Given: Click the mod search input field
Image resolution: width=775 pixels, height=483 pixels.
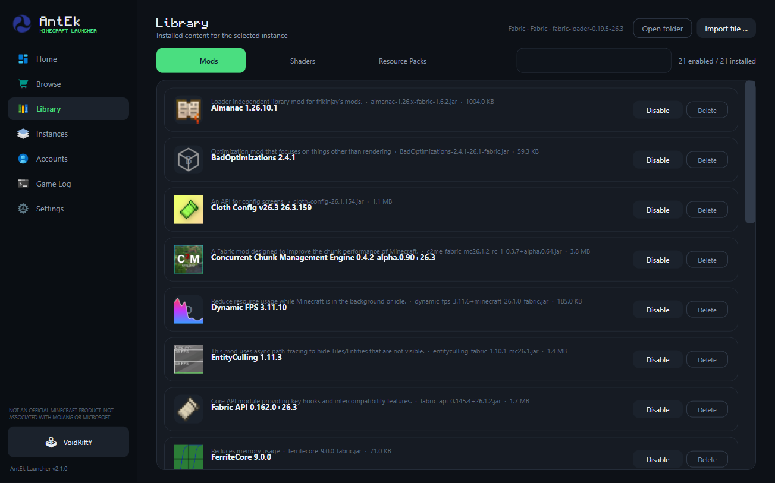Looking at the screenshot, I should 594,61.
